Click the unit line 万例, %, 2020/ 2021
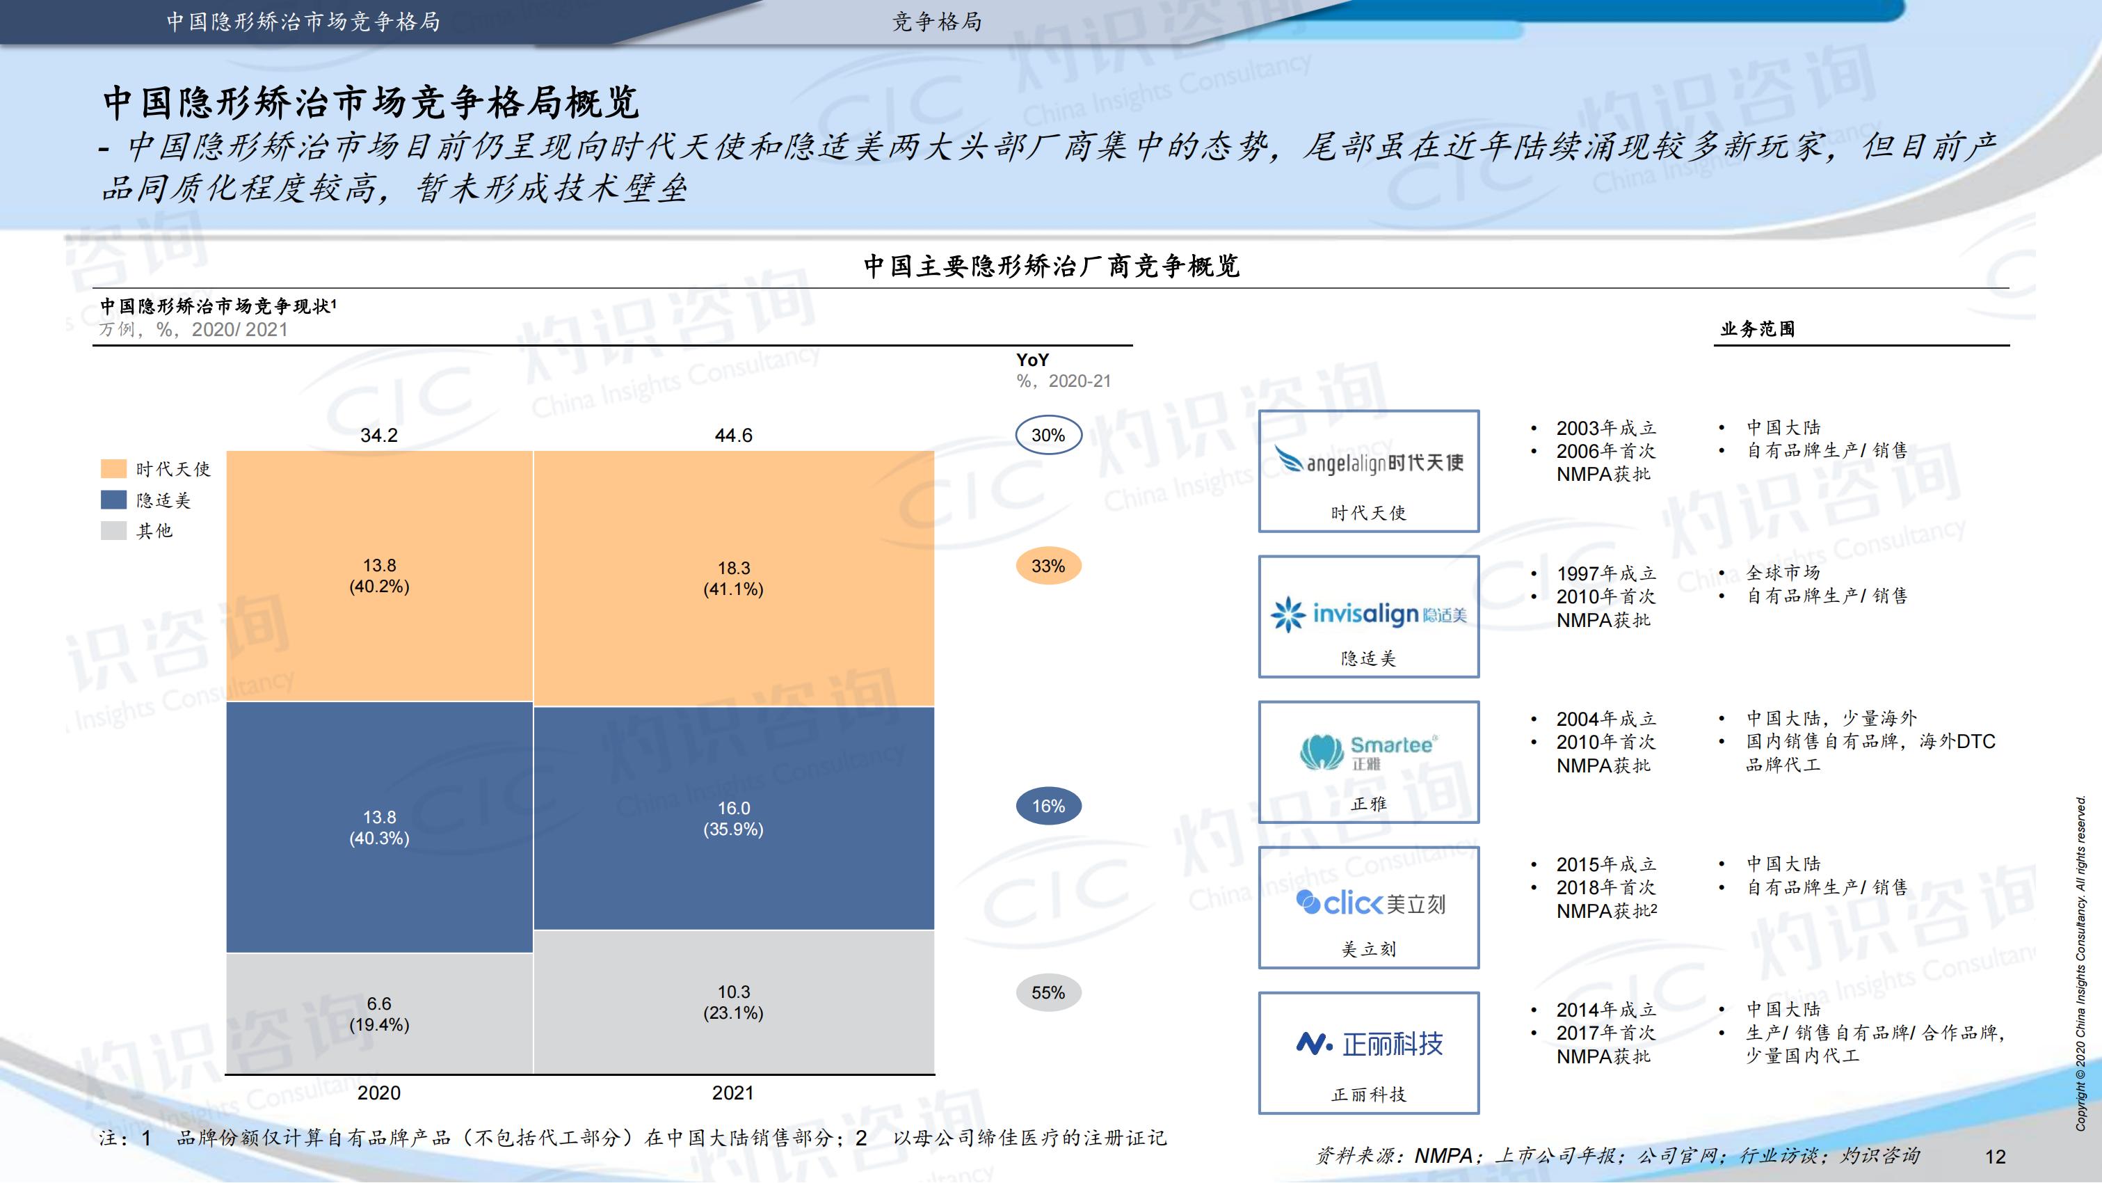The width and height of the screenshot is (2102, 1183). [193, 329]
